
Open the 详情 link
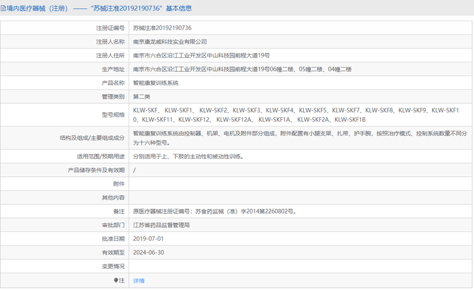point(139,281)
